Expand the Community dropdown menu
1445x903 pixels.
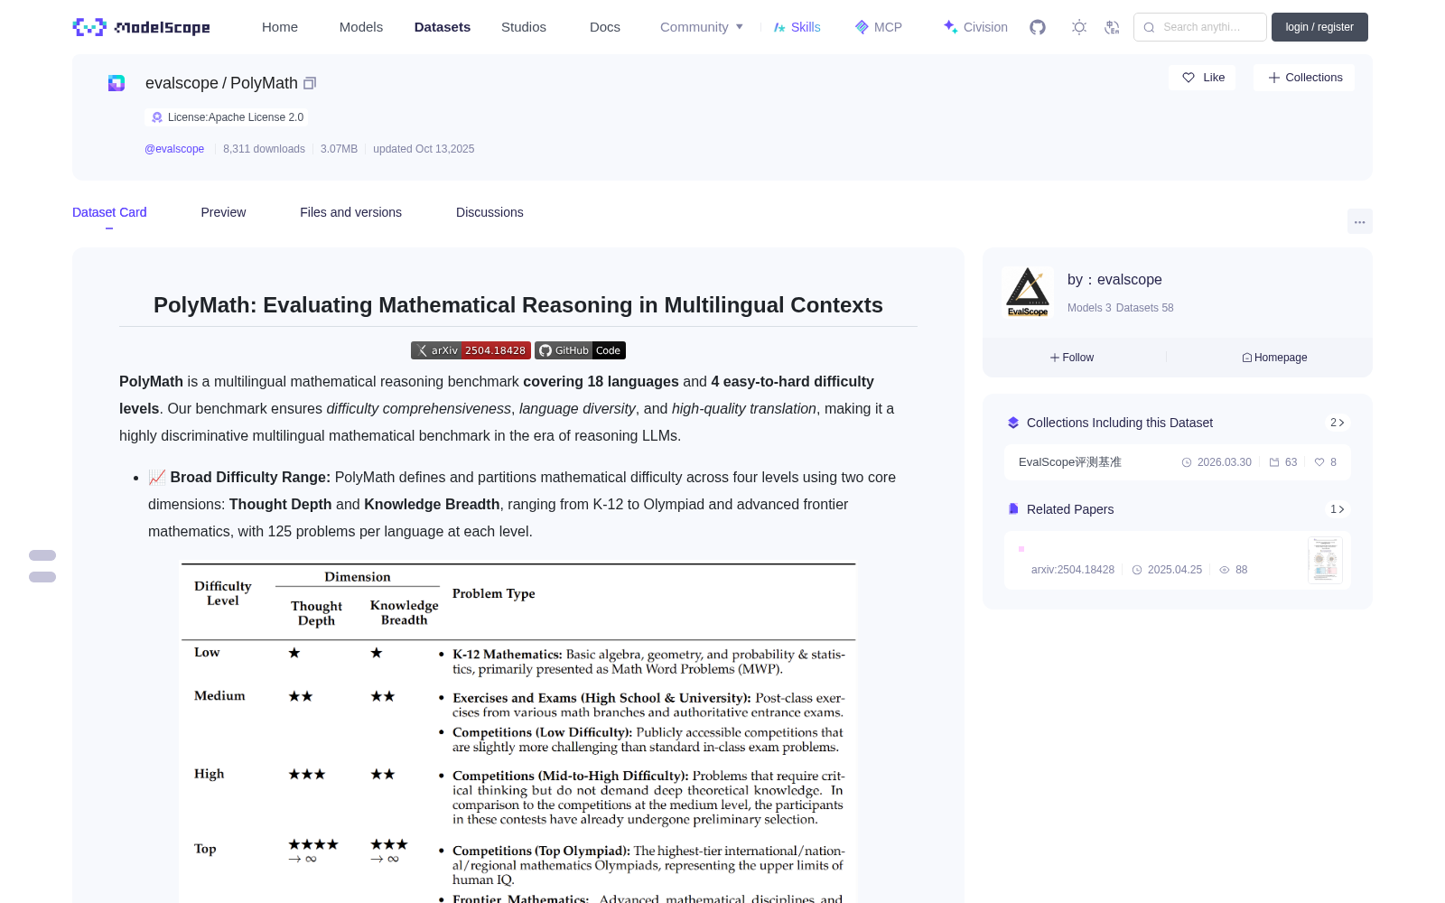tap(702, 27)
